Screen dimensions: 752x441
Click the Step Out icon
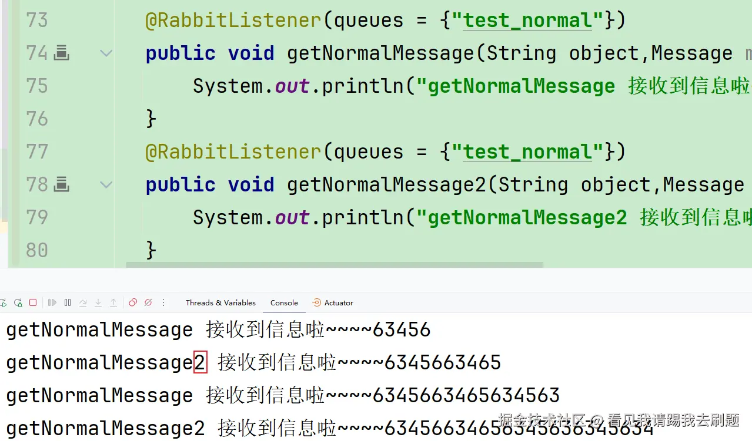pos(113,303)
